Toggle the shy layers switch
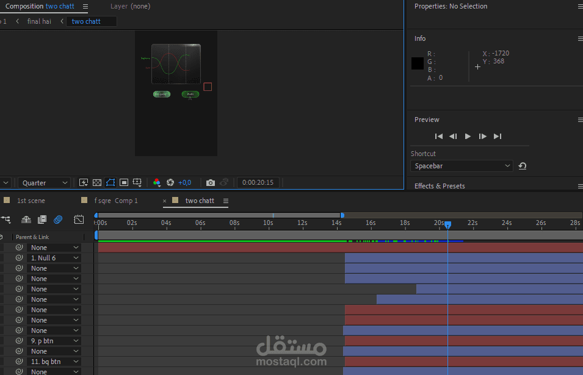 pyautogui.click(x=26, y=220)
